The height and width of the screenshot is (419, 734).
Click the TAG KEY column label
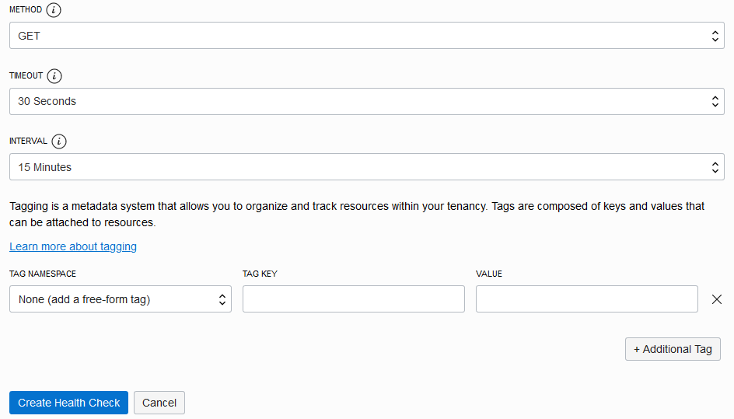pyautogui.click(x=260, y=274)
